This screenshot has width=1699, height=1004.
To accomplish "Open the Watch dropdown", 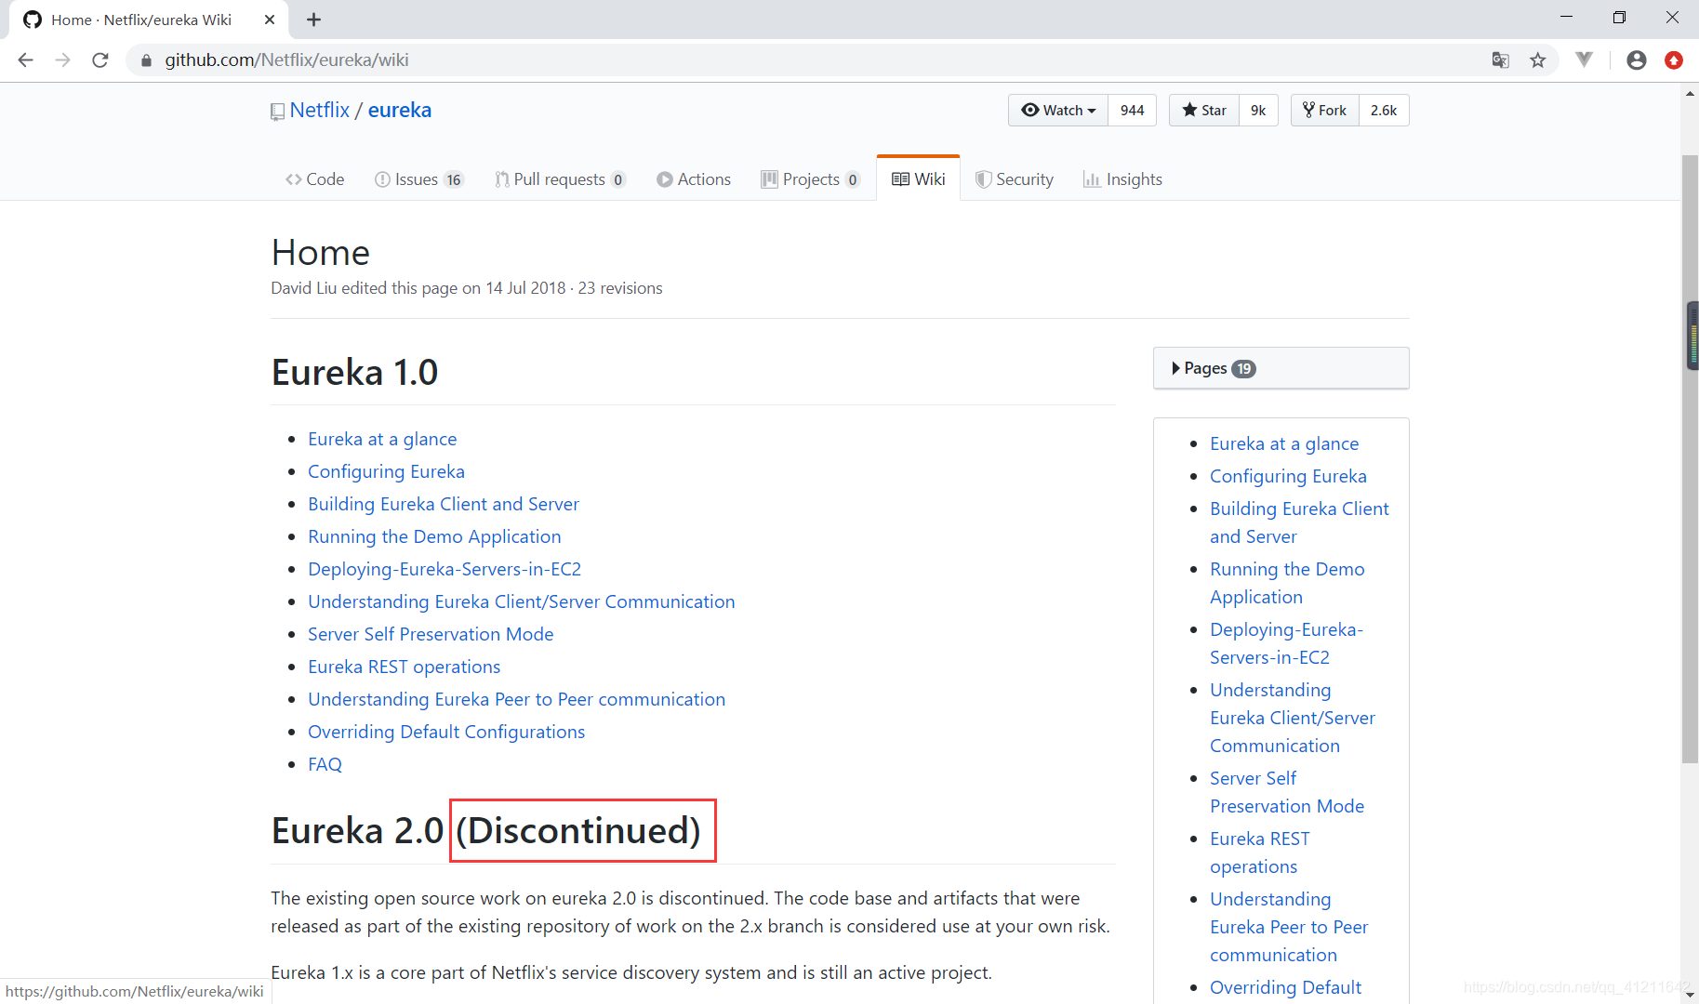I will 1058,111.
